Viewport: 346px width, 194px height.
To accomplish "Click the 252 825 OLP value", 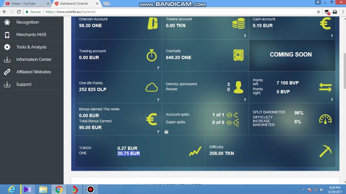I will pos(93,89).
